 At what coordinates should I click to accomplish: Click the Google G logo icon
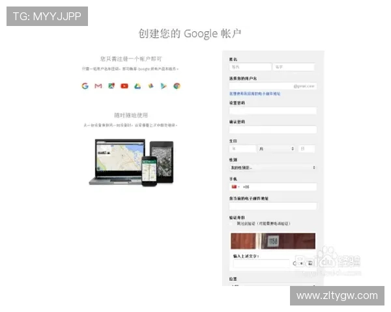85,86
